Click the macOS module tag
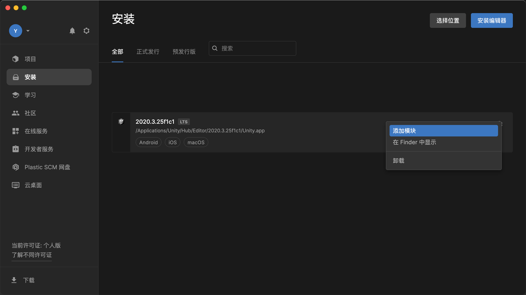 [196, 142]
